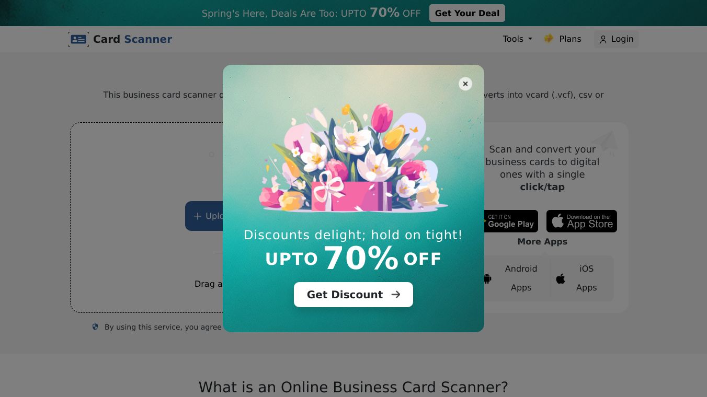Image resolution: width=707 pixels, height=397 pixels.
Task: Click the Card Scanner logo icon
Action: point(78,39)
